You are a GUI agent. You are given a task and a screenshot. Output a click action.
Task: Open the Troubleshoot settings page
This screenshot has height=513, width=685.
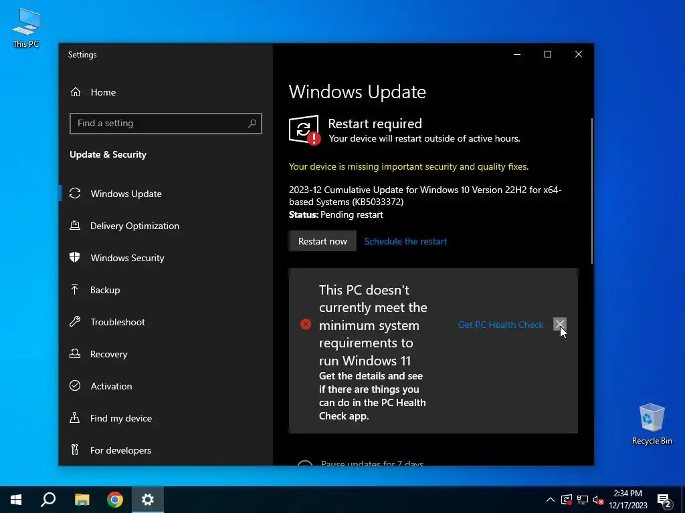pos(118,322)
